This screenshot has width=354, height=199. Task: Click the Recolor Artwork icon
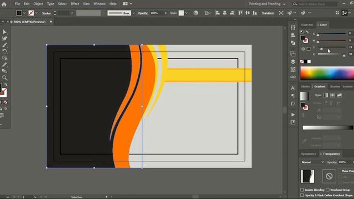pyautogui.click(x=196, y=13)
